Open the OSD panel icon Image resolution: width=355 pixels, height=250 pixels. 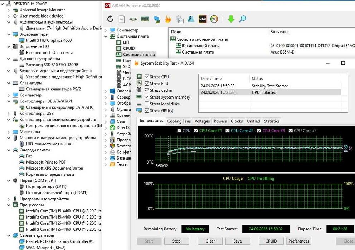coord(203,19)
